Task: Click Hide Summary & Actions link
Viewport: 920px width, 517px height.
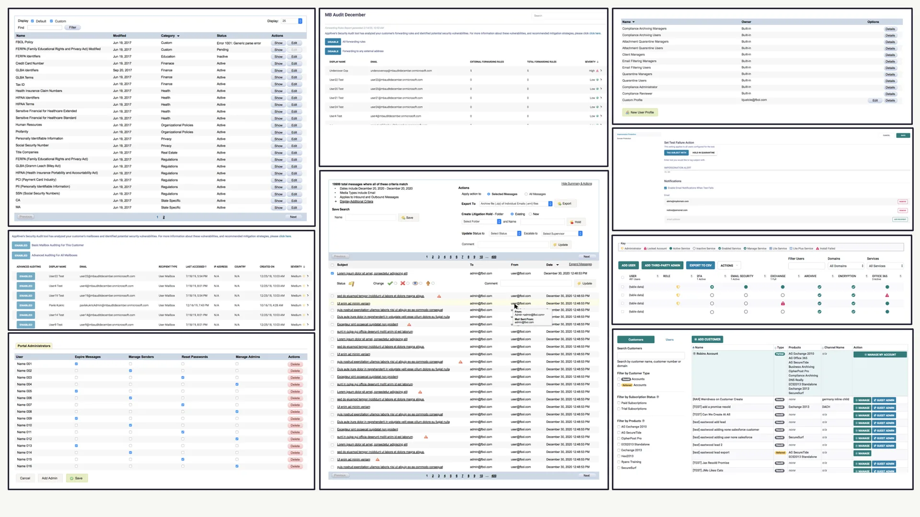Action: pos(576,183)
